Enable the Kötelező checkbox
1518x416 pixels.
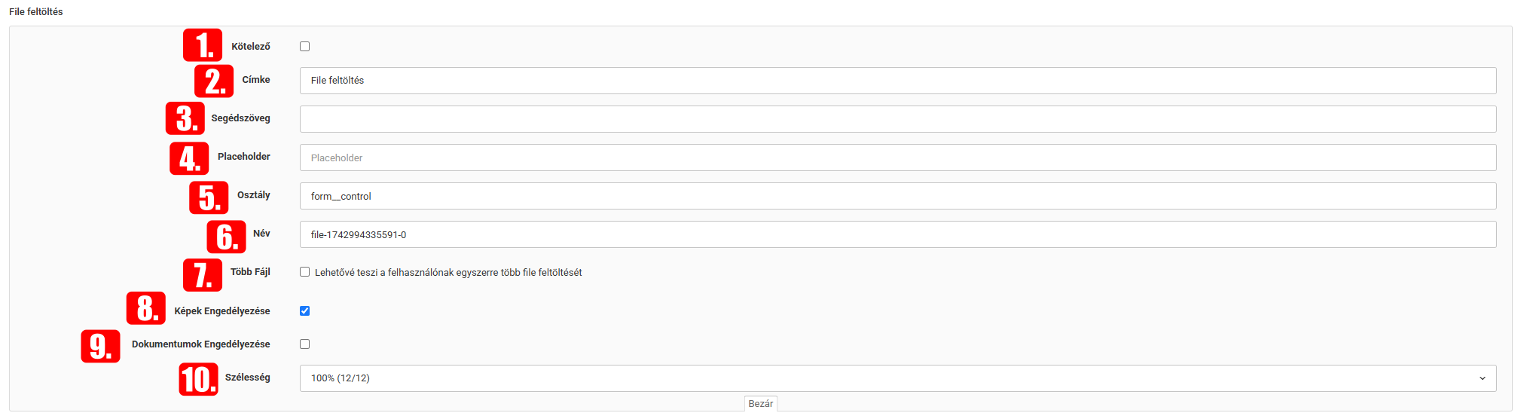305,47
